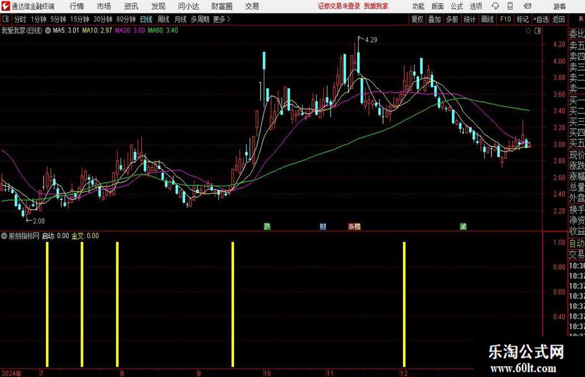Screen dimensions: 585x377
Task: Click the 2024年 date axis label
Action: [x=11, y=373]
